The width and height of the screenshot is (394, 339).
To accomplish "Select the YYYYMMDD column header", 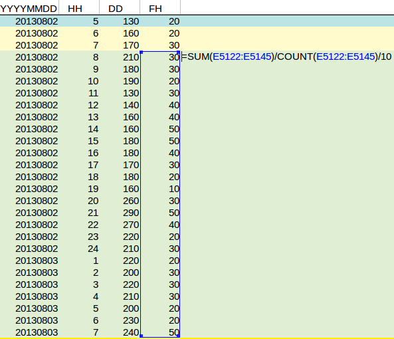I will pyautogui.click(x=29, y=9).
